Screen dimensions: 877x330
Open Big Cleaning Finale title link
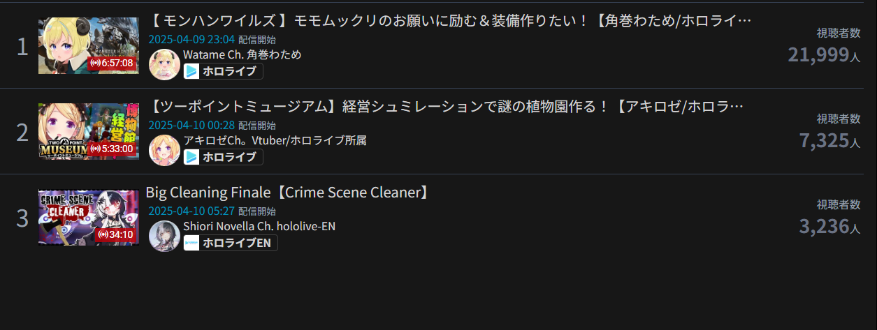point(287,193)
